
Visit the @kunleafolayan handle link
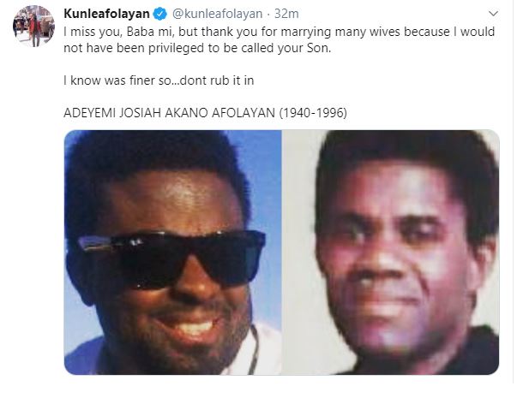point(217,14)
